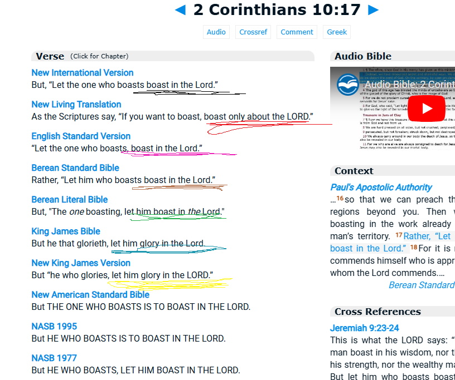This screenshot has width=455, height=380.
Task: Click the Berean Standard Bible heading
Action: point(75,167)
